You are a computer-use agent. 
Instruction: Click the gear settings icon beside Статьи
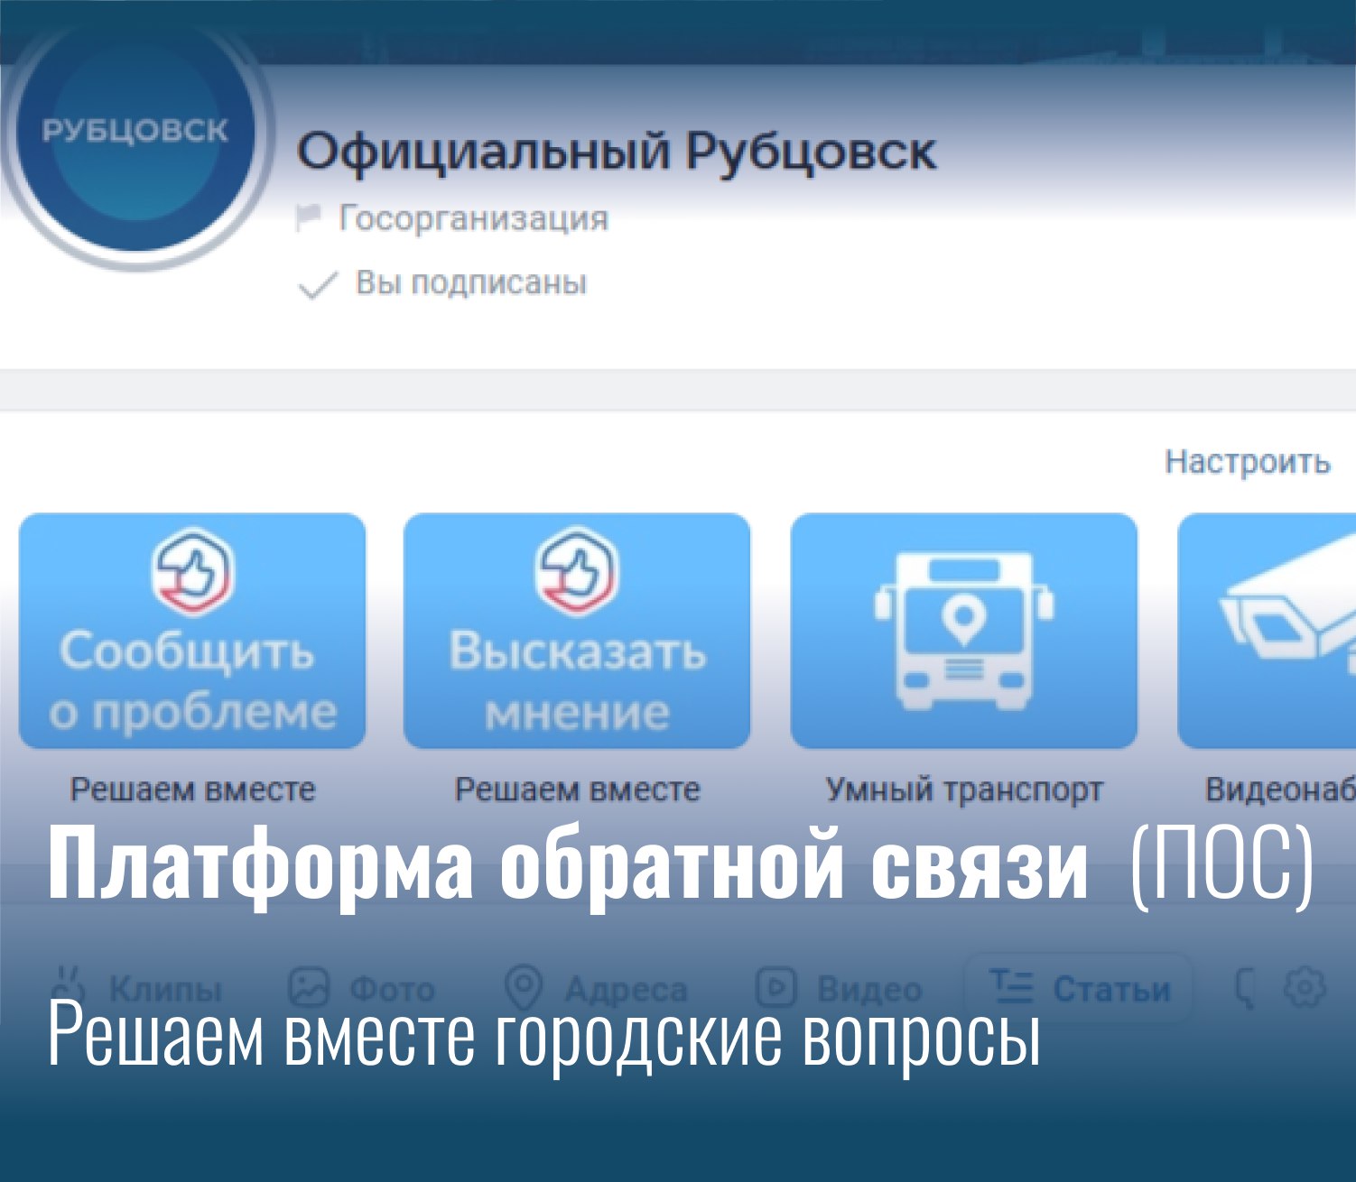point(1305,988)
